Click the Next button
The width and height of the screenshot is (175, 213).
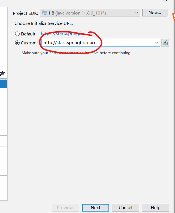(x=95, y=208)
